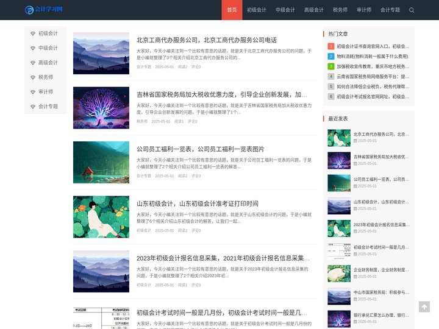Viewport: 439px width, 329px height.
Task: Go to 中级会计 sidebar category link
Action: [x=48, y=48]
